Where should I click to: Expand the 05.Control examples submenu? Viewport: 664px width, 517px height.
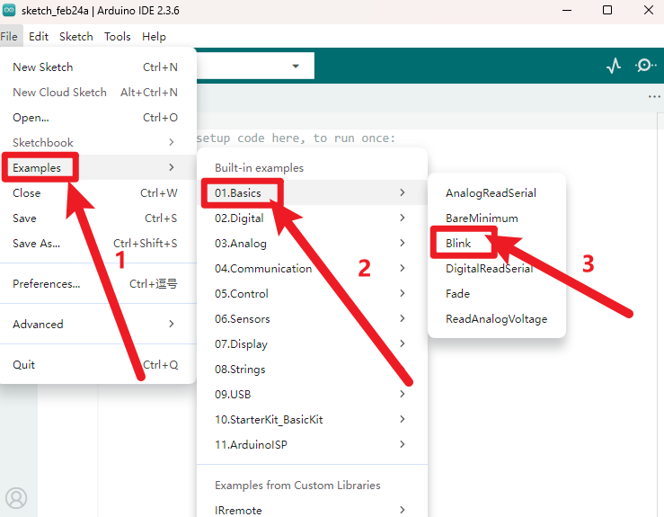pos(312,294)
